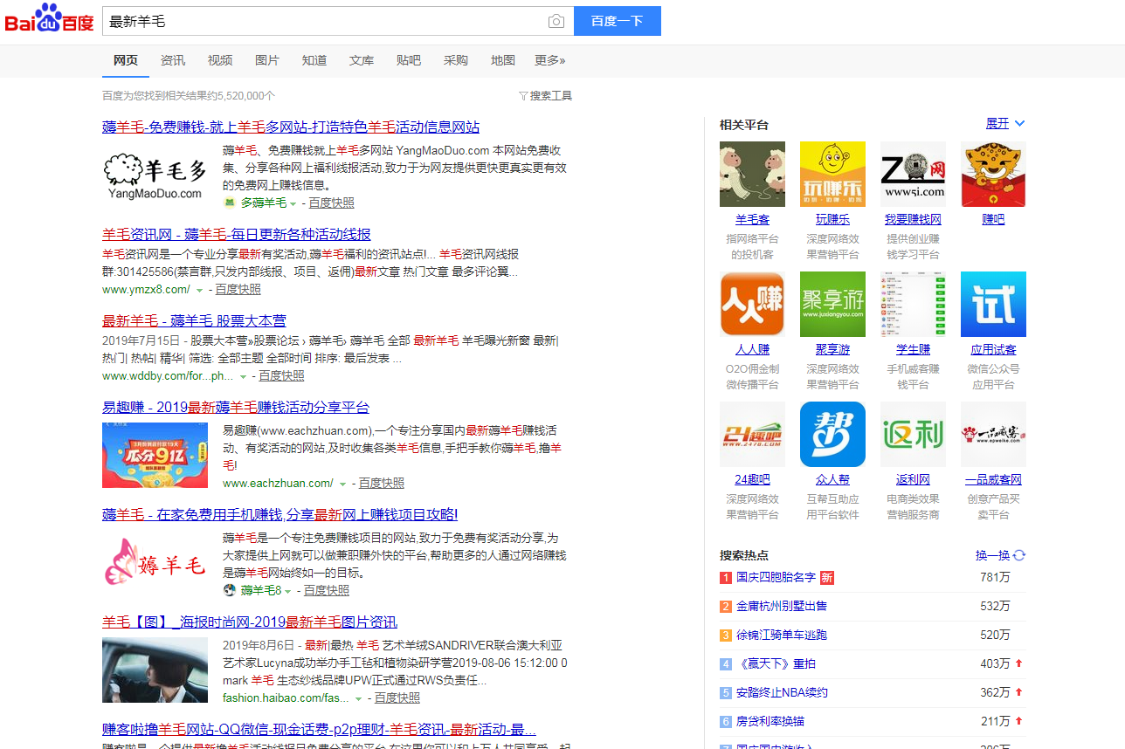Screen dimensions: 1125x749
Task: Open dropdown arrow beside 多薅羊毛
Action: 293,203
